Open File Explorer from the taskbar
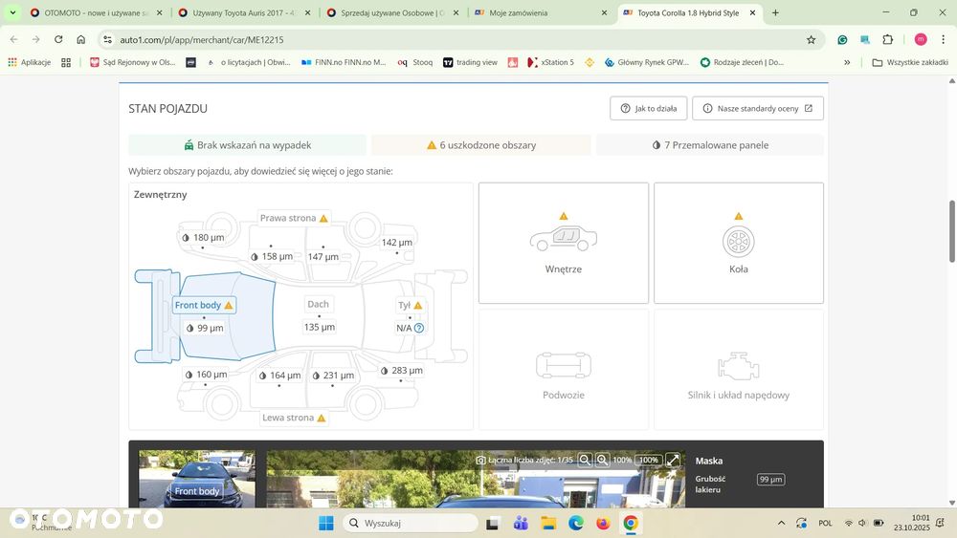 point(548,523)
